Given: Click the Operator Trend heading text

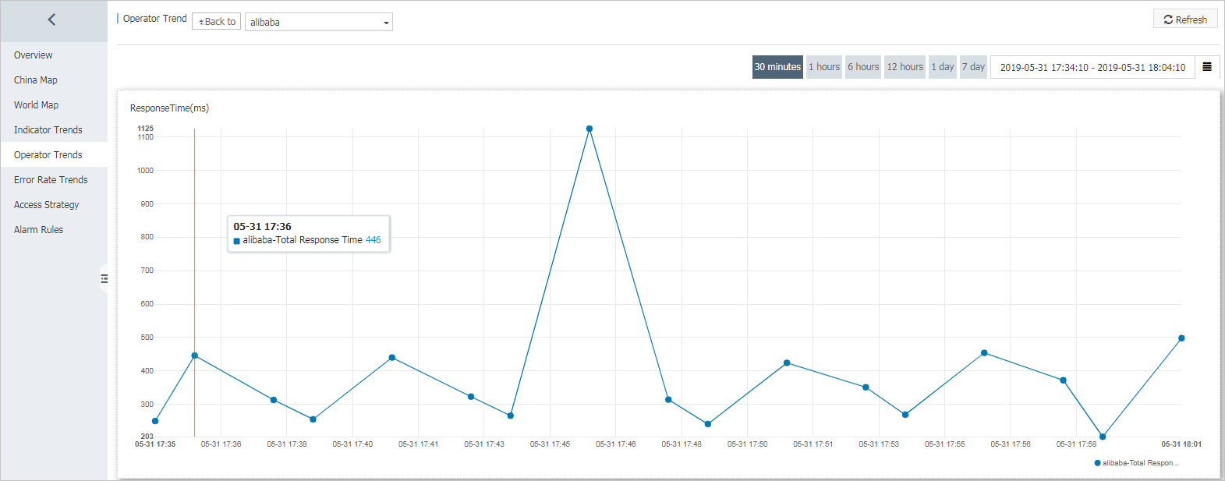Looking at the screenshot, I should point(154,19).
